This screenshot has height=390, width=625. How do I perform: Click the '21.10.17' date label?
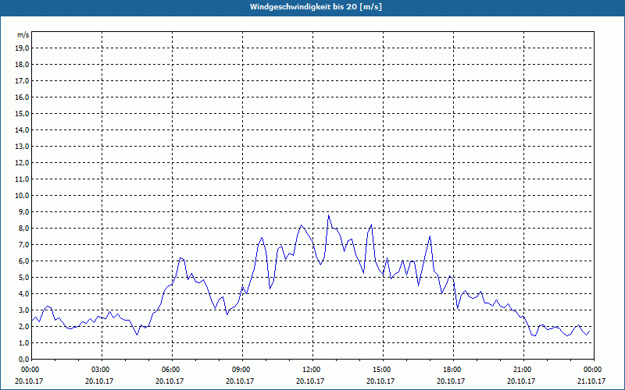tap(591, 381)
